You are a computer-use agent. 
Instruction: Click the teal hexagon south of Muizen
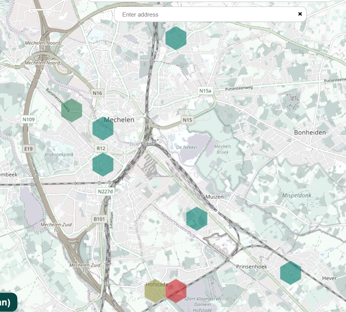click(x=197, y=219)
